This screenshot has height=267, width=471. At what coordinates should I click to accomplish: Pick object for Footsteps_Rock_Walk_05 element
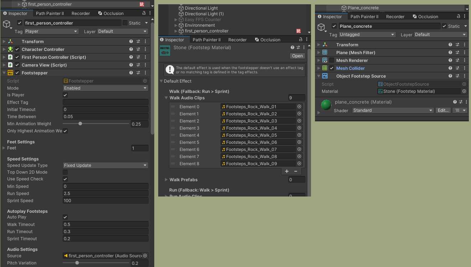coord(299,135)
